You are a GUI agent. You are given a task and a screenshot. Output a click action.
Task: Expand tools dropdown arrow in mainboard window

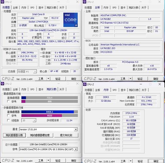click(130, 79)
